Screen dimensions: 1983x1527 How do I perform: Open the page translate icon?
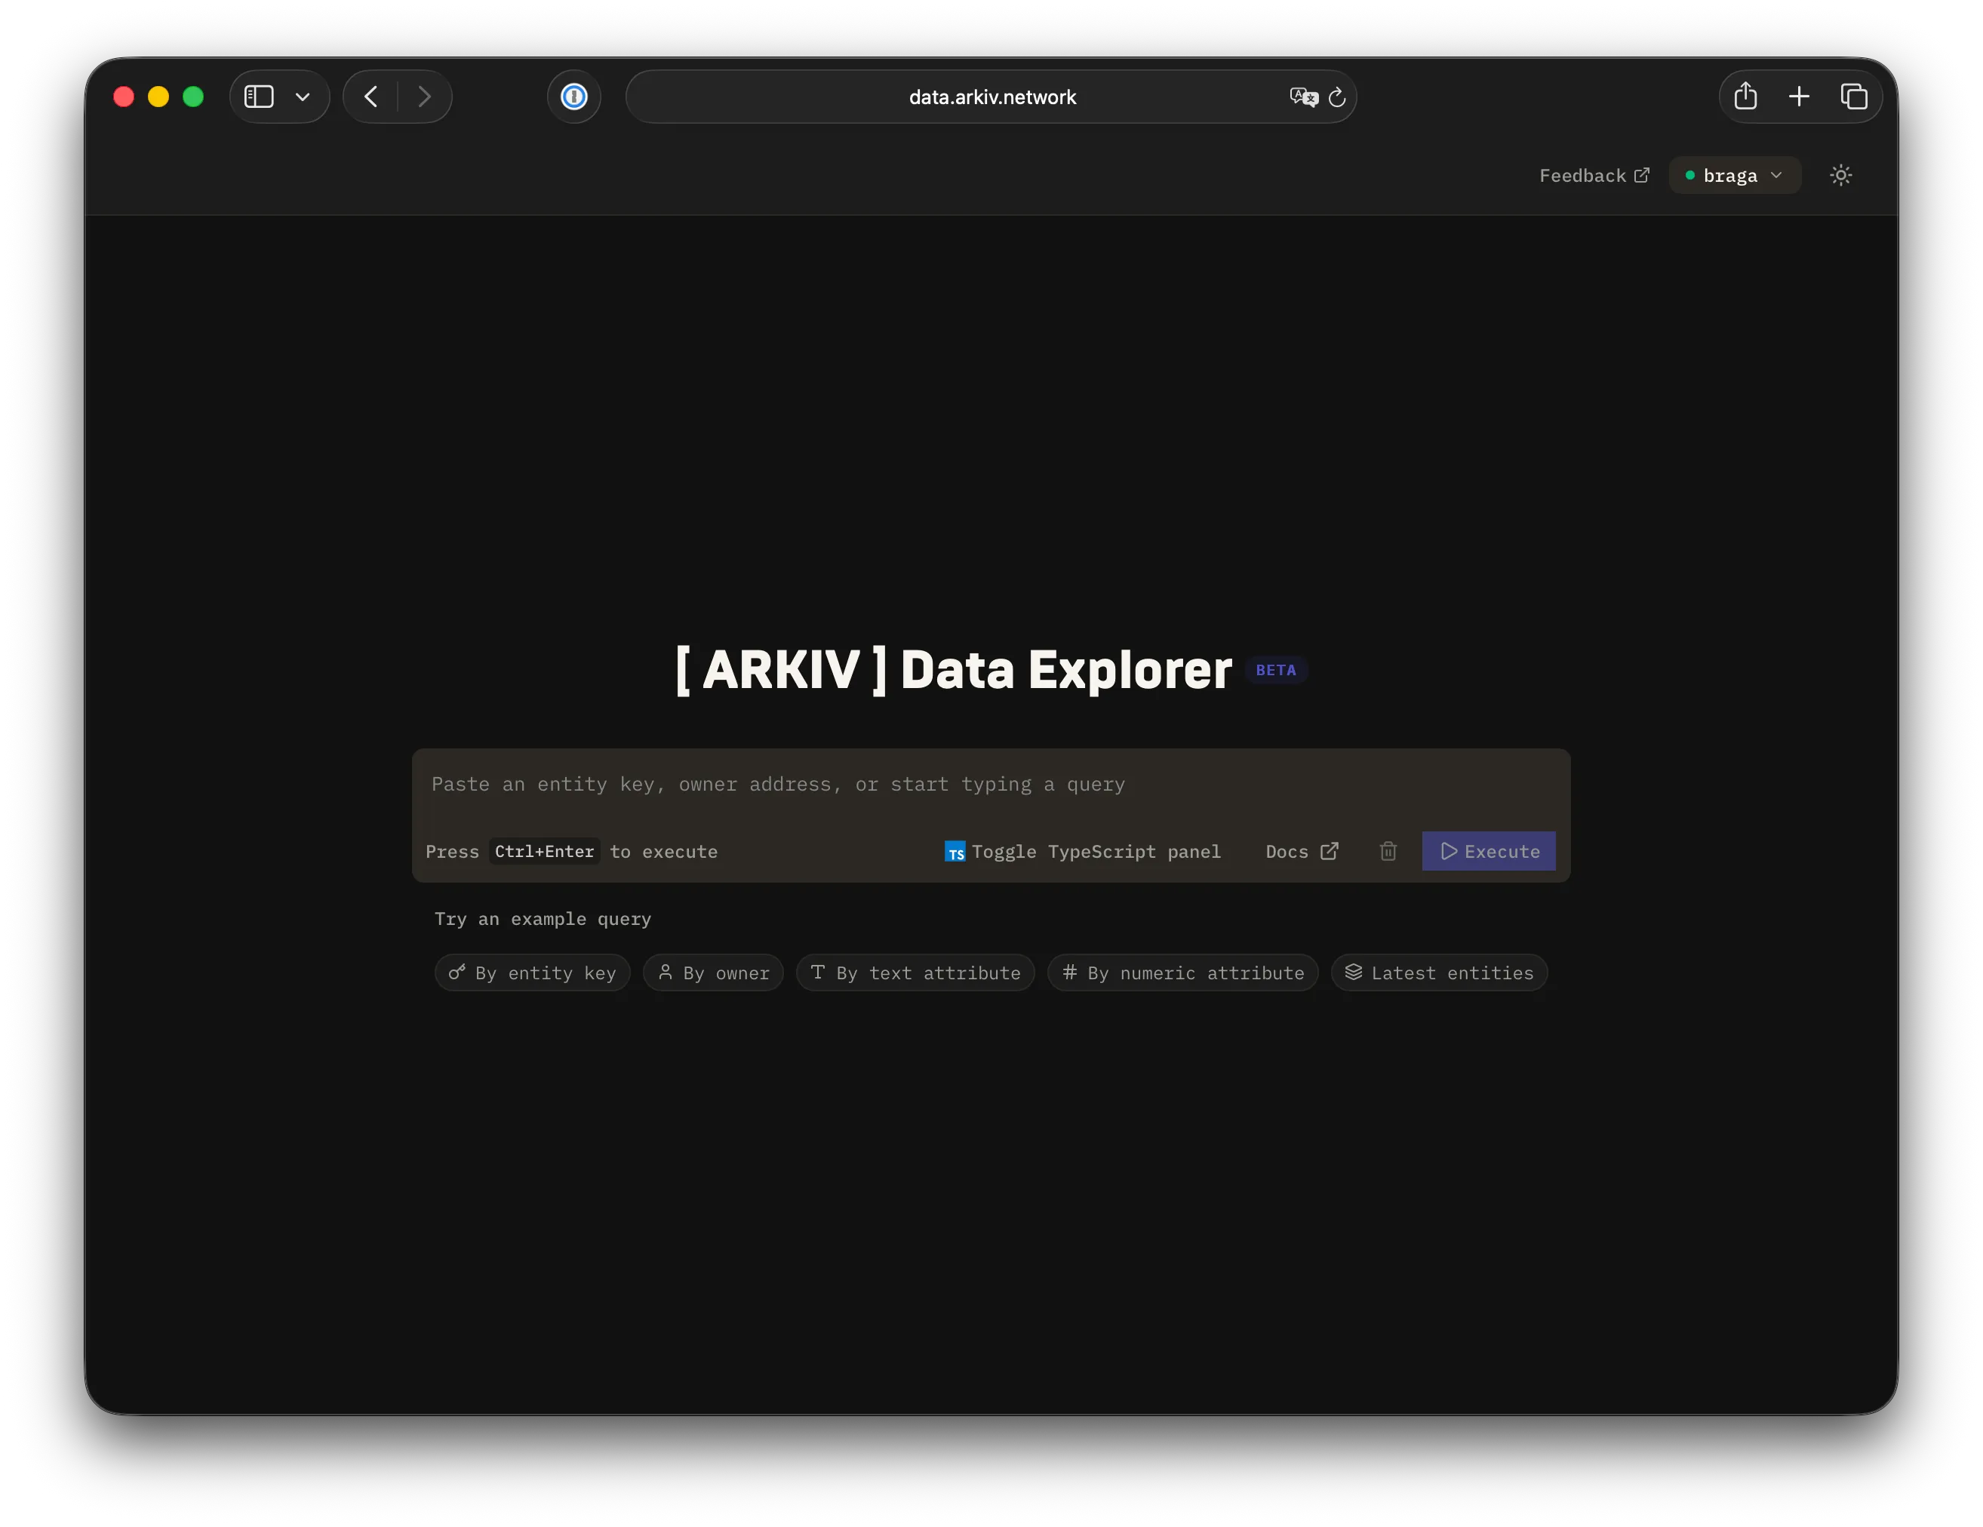(1303, 97)
